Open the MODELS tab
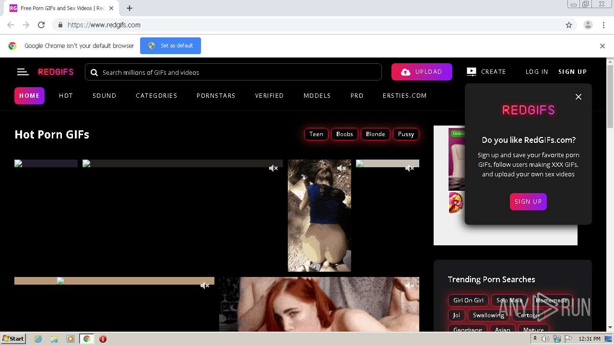 (x=317, y=96)
